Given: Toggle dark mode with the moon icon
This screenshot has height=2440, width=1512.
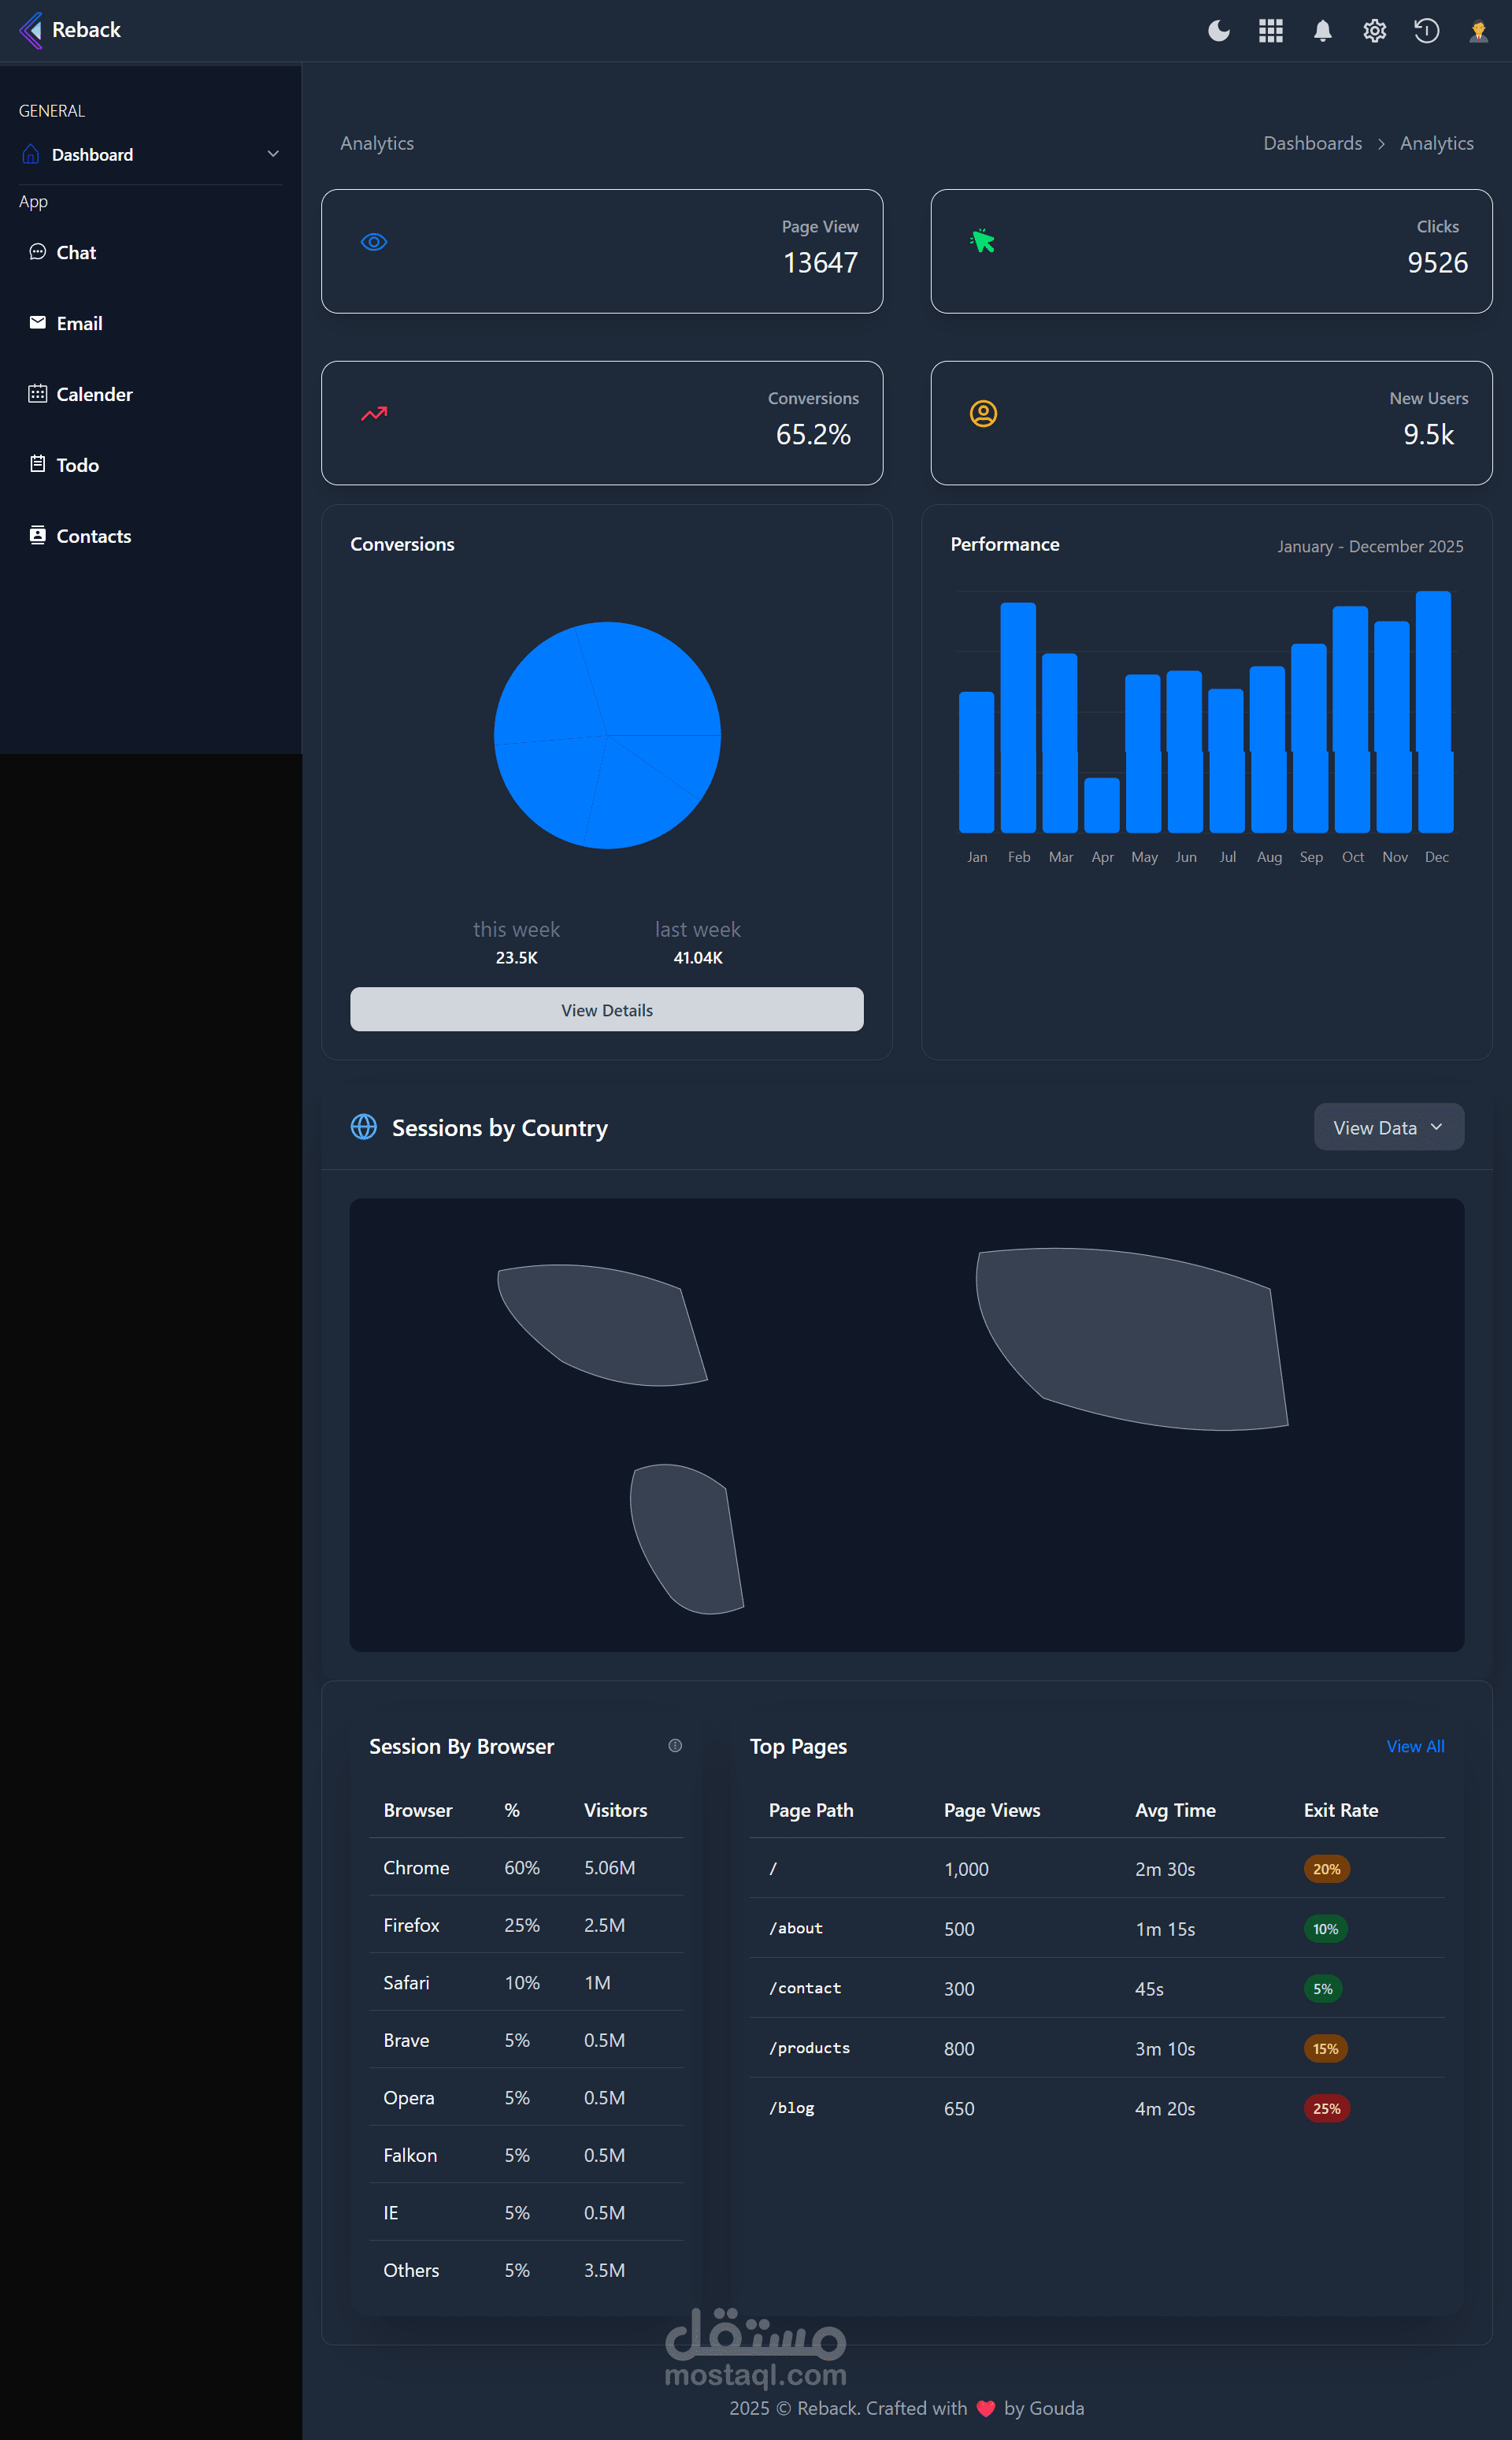Looking at the screenshot, I should coord(1218,30).
